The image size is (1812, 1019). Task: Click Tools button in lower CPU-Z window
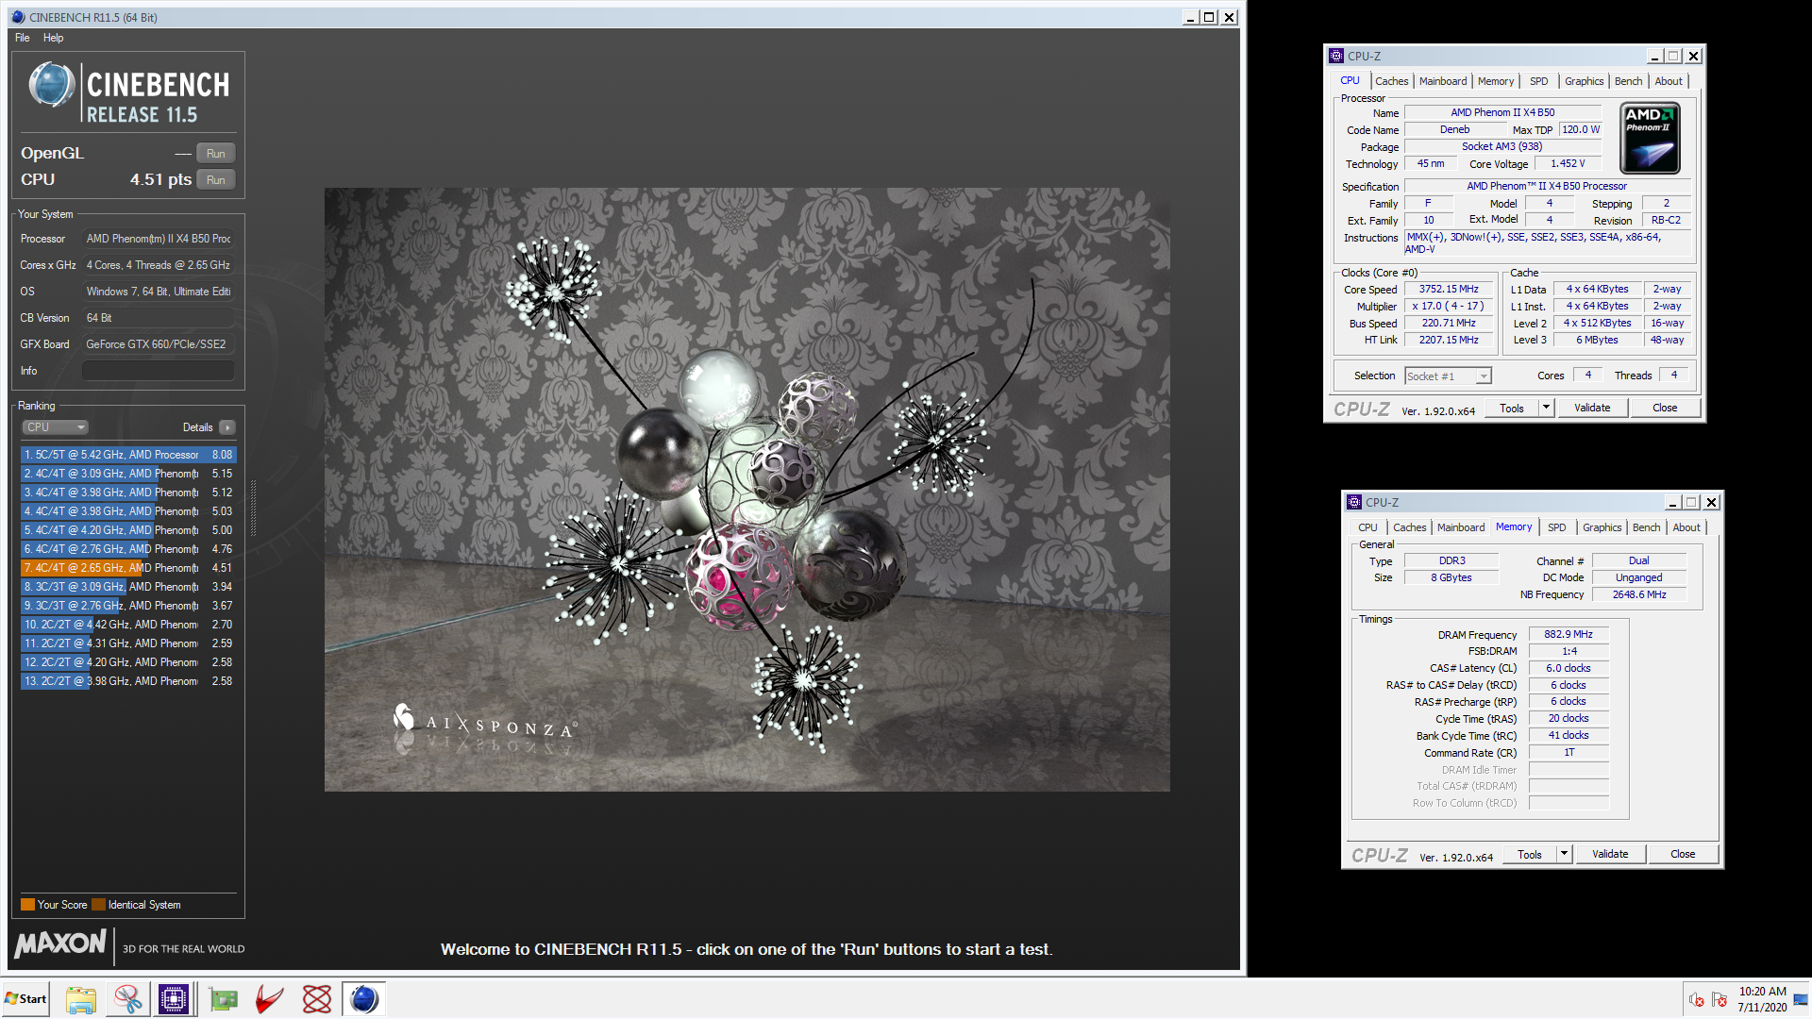tap(1530, 855)
